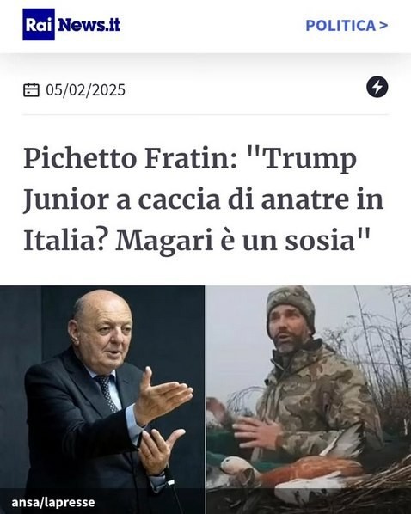Click the blue Rai square logo
411x514 pixels.
pos(39,25)
